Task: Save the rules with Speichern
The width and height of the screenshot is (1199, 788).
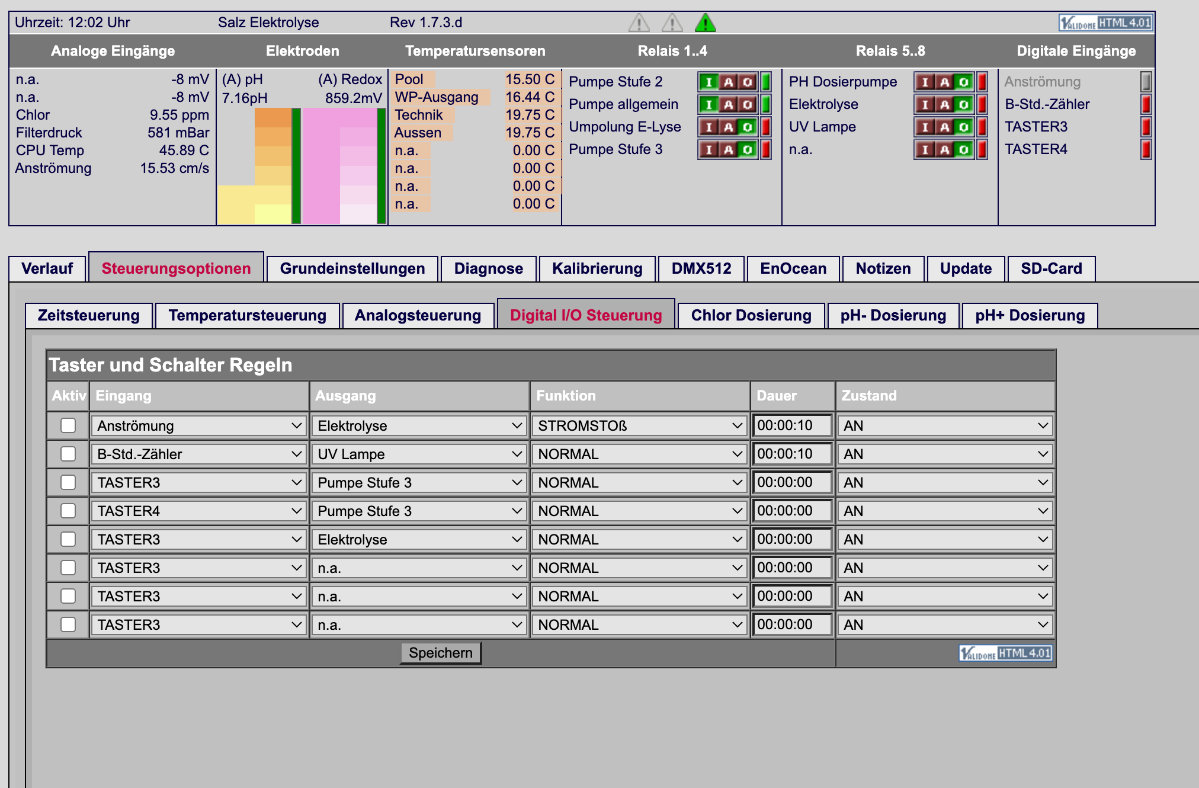Action: click(441, 653)
